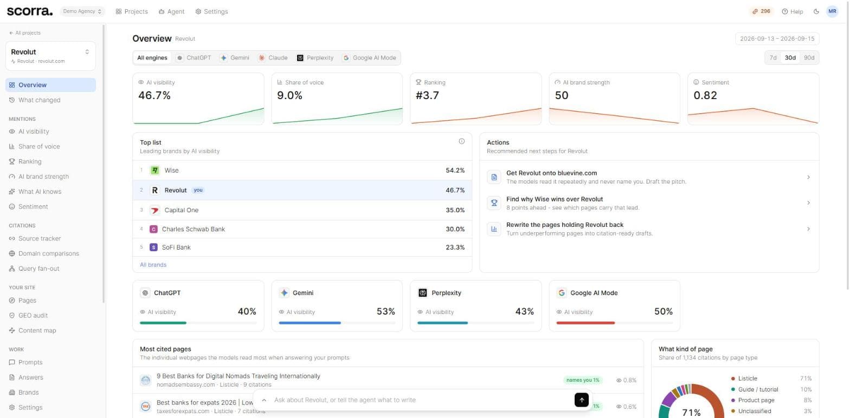The image size is (850, 418).
Task: Open Source tracker in the sidebar
Action: [x=50, y=239]
